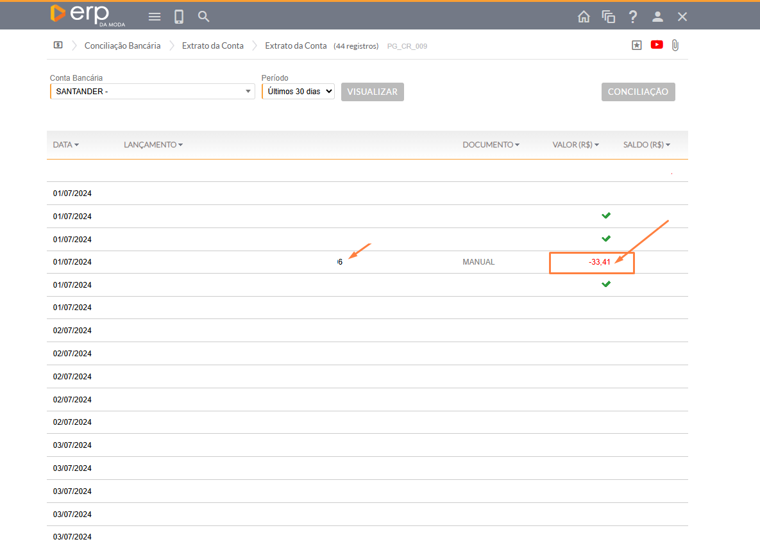Go to the home icon
The height and width of the screenshot is (544, 760).
tap(584, 17)
